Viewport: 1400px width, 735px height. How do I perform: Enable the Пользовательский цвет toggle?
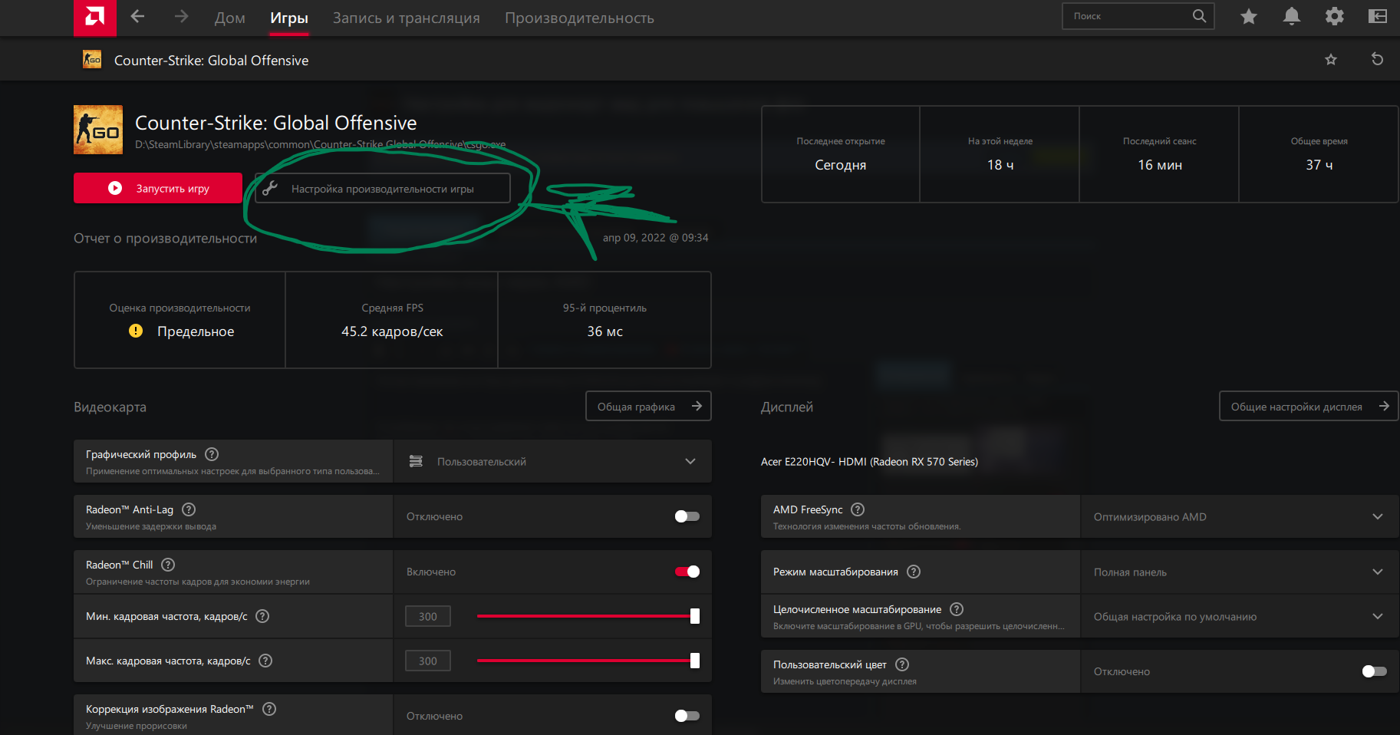click(x=1375, y=671)
